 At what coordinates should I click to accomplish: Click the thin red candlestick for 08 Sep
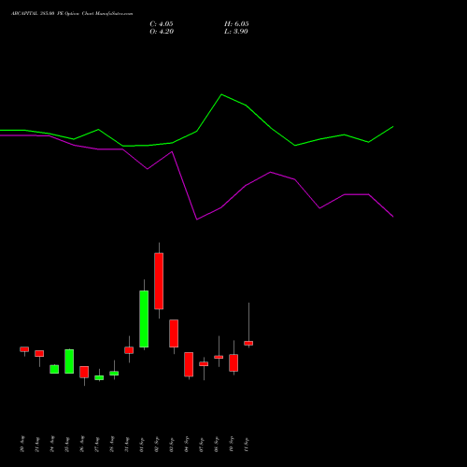pos(219,357)
